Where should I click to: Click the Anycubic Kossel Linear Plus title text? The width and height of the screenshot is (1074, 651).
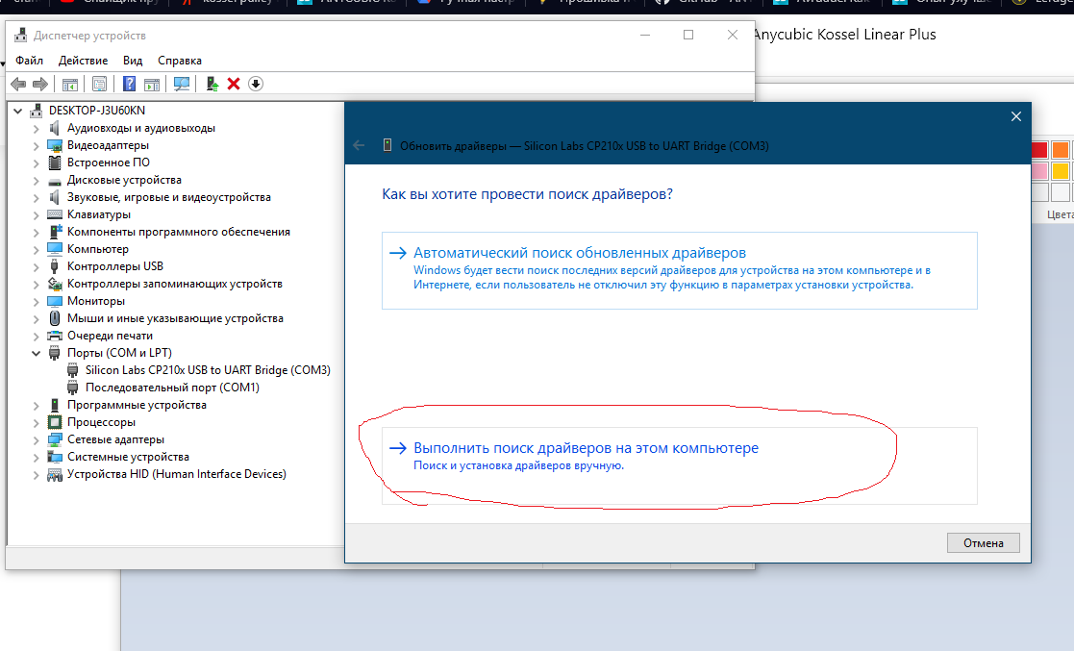pyautogui.click(x=844, y=35)
